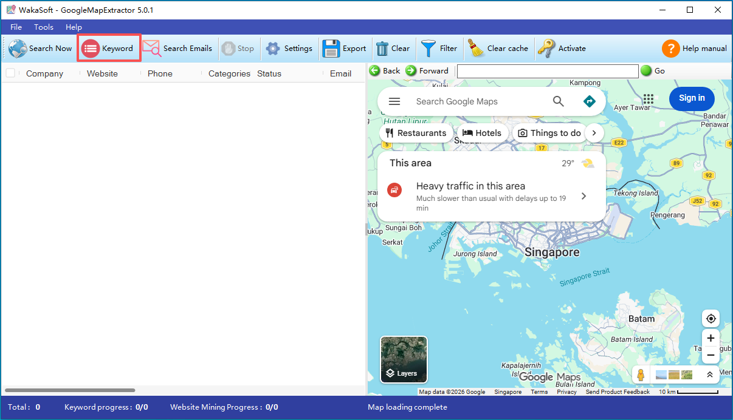Select the Hotels category chip
This screenshot has height=420, width=733.
click(482, 133)
